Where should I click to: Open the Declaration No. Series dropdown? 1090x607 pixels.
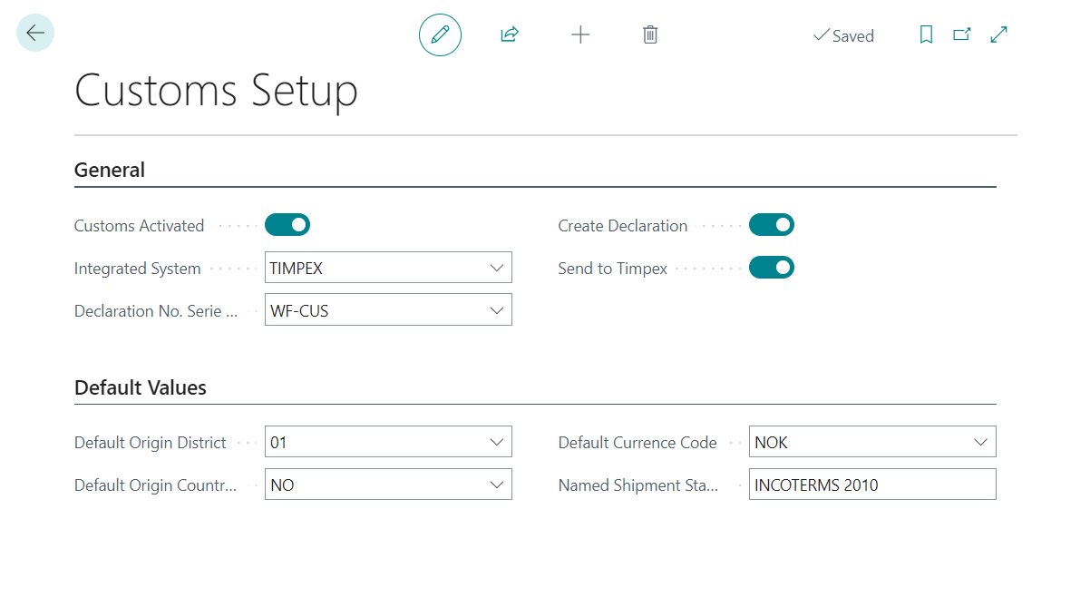(496, 310)
